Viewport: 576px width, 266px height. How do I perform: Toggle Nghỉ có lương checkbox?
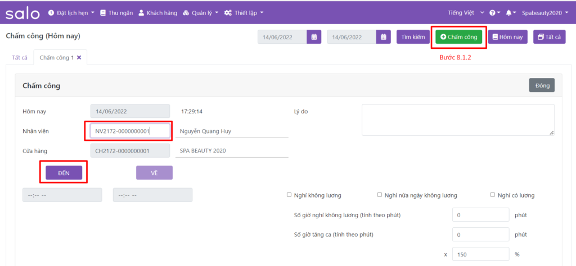492,195
